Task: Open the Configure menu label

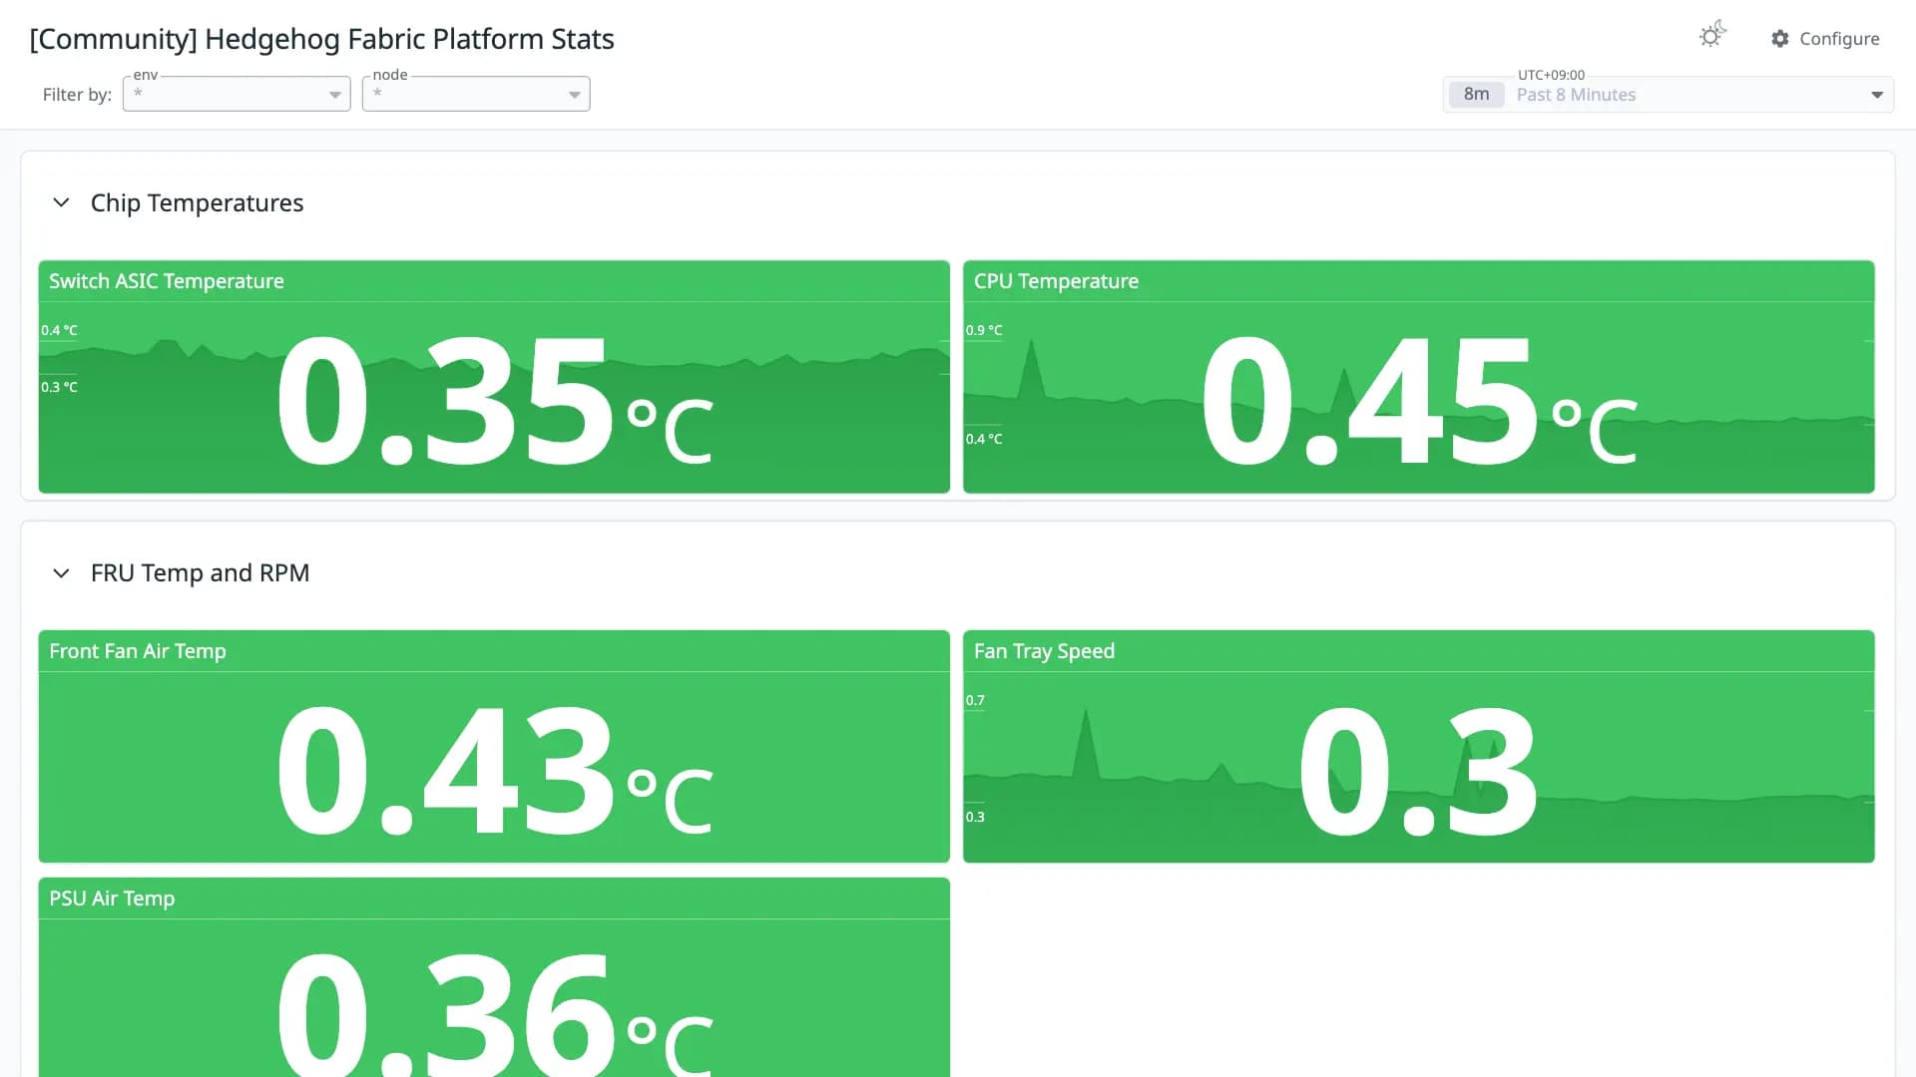Action: coord(1839,39)
